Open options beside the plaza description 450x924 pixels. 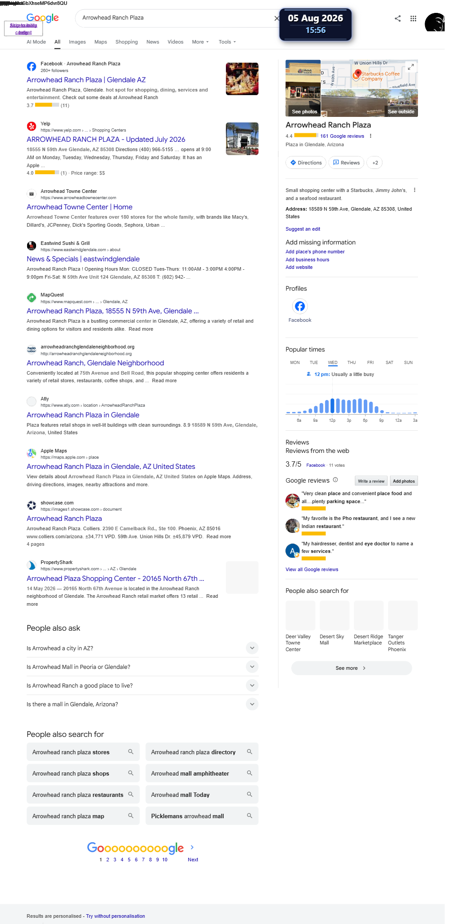pos(414,190)
